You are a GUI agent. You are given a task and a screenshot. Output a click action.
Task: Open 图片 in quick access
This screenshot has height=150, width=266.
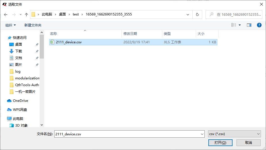[x=16, y=65]
